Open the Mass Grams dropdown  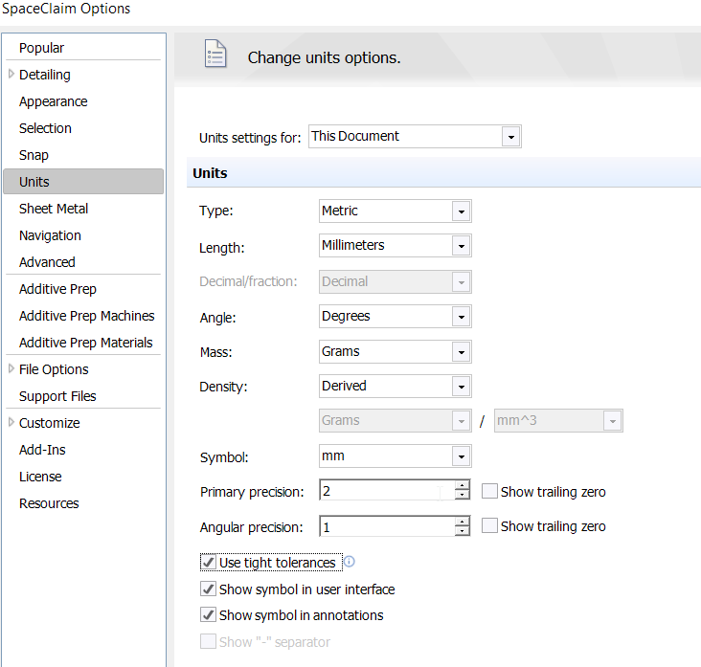[x=396, y=351]
